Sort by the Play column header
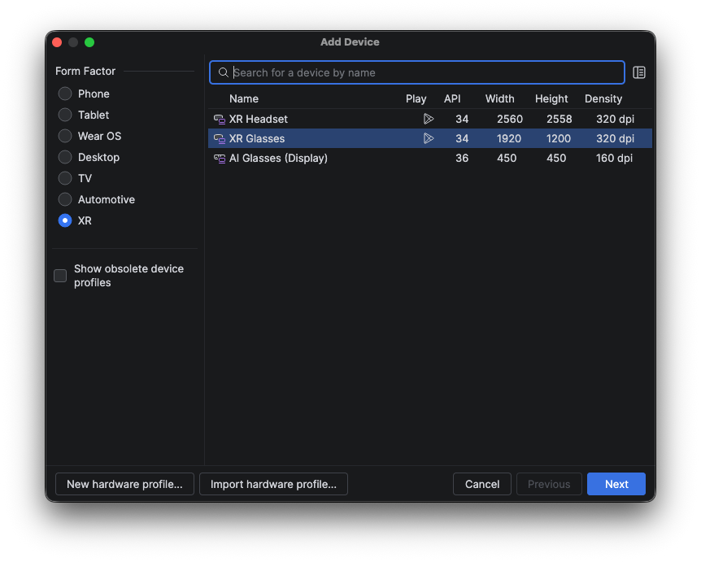The height and width of the screenshot is (562, 701). point(416,98)
